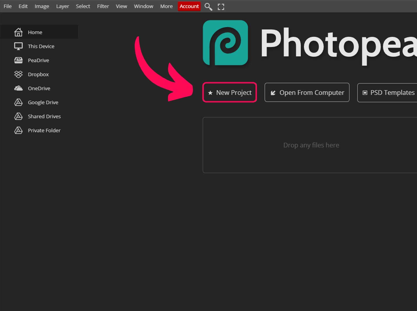Click the search magnifier icon
The width and height of the screenshot is (417, 311).
(208, 6)
